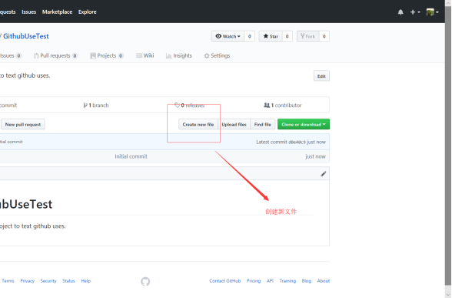Edit README with the pencil icon
Image resolution: width=452 pixels, height=298 pixels.
coord(324,173)
